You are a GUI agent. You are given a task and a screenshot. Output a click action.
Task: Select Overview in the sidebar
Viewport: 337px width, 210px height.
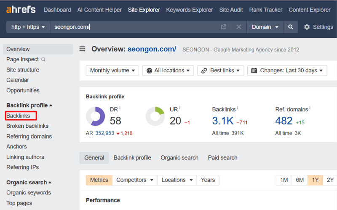tap(38, 49)
